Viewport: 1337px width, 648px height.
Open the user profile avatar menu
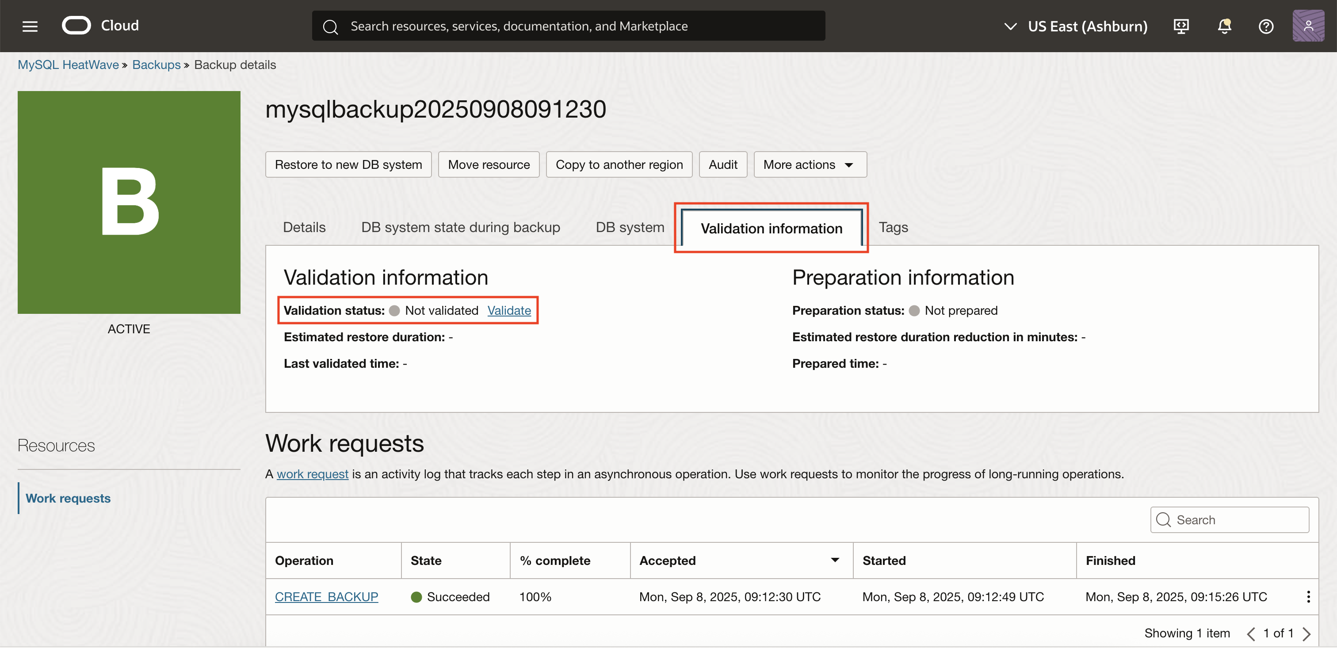pos(1308,26)
